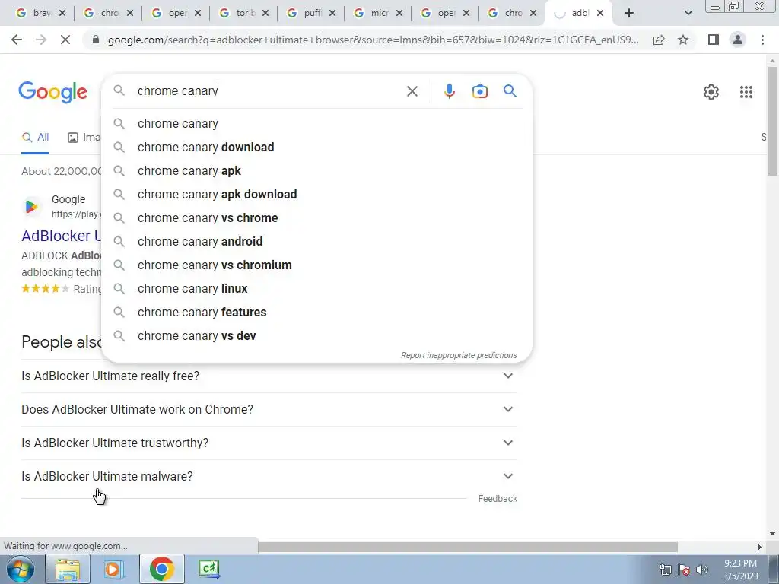Open the Google apps grid
779x584 pixels.
click(x=746, y=92)
